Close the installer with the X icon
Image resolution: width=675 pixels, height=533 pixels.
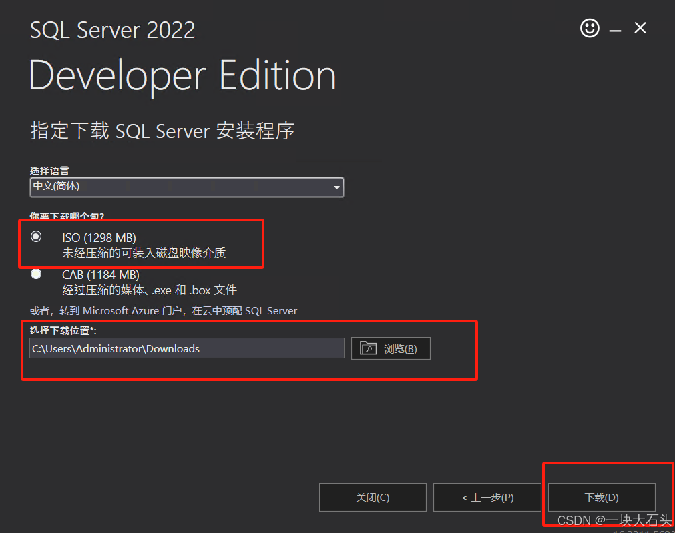point(640,28)
